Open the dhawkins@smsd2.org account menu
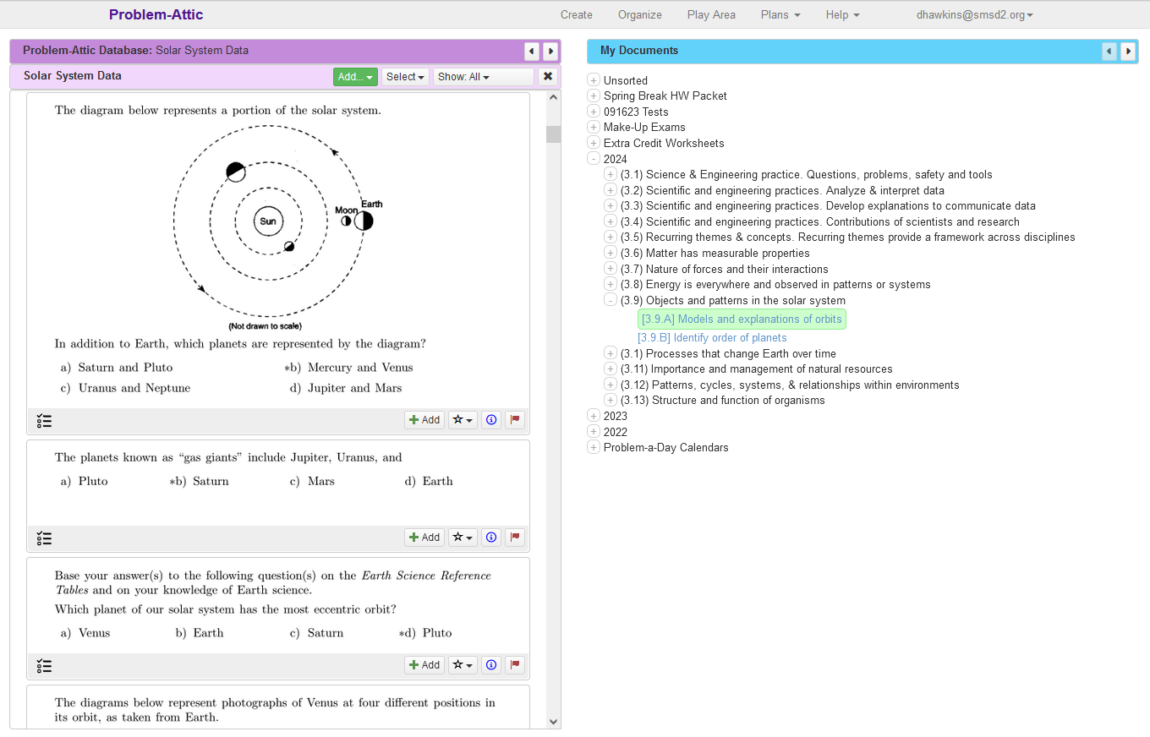Viewport: 1150px width, 737px height. coord(975,14)
